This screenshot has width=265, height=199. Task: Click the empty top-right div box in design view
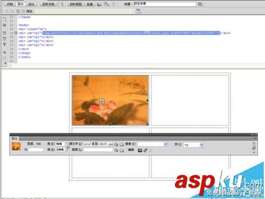(x=190, y=100)
